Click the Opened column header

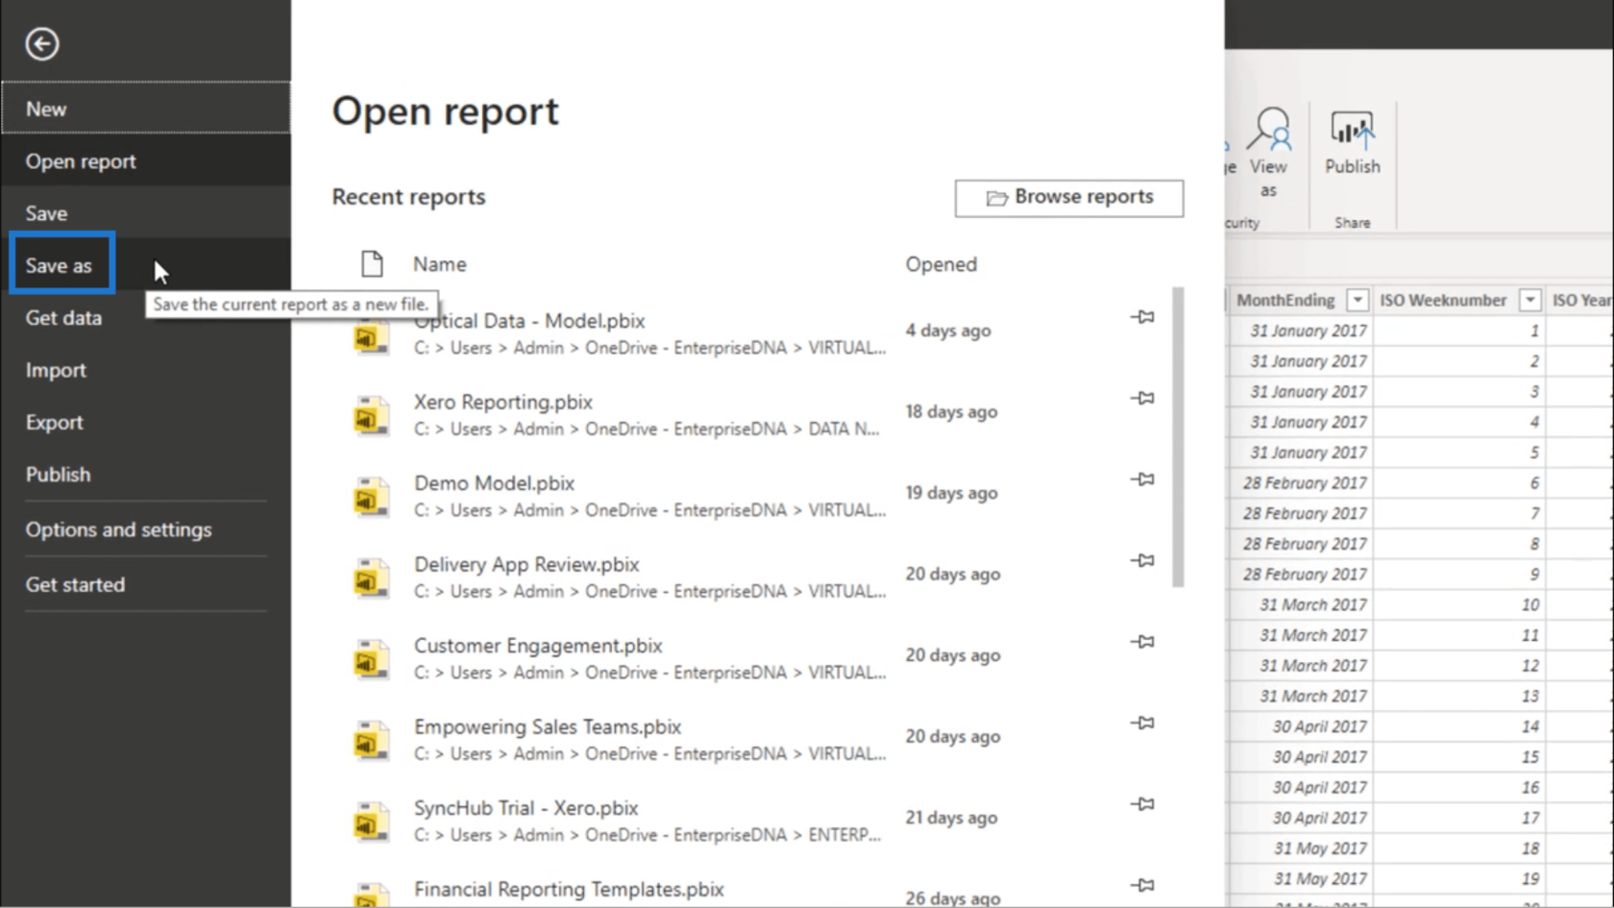pos(941,264)
